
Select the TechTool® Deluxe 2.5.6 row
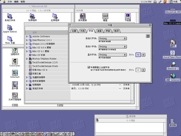(x=47, y=62)
